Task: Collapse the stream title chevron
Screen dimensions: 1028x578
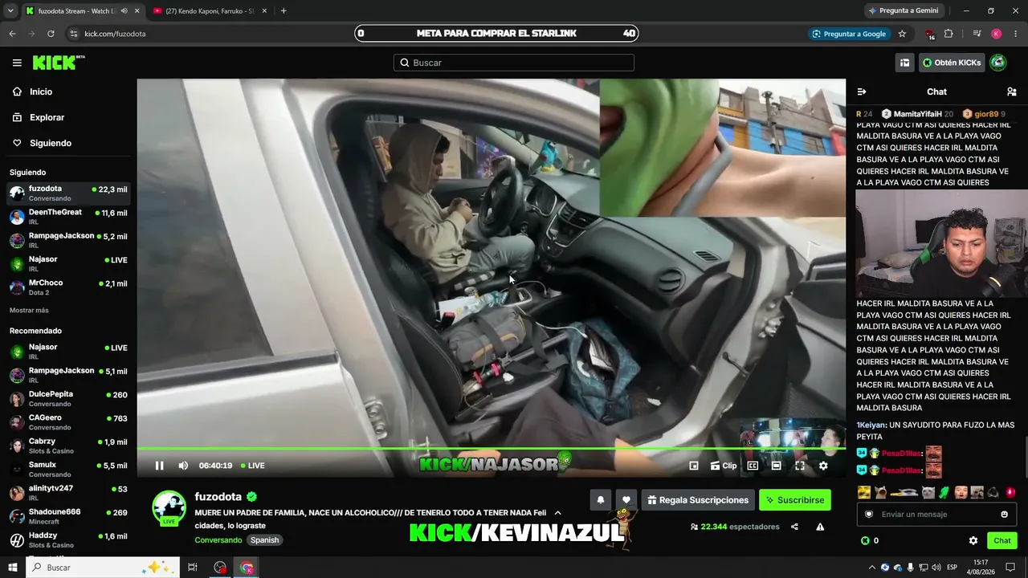Action: click(557, 513)
